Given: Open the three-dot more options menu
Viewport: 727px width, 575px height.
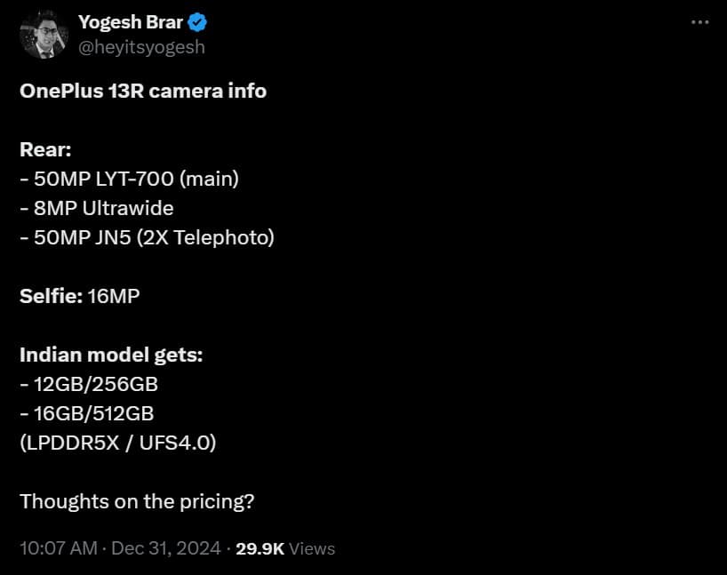Looking at the screenshot, I should point(699,20).
